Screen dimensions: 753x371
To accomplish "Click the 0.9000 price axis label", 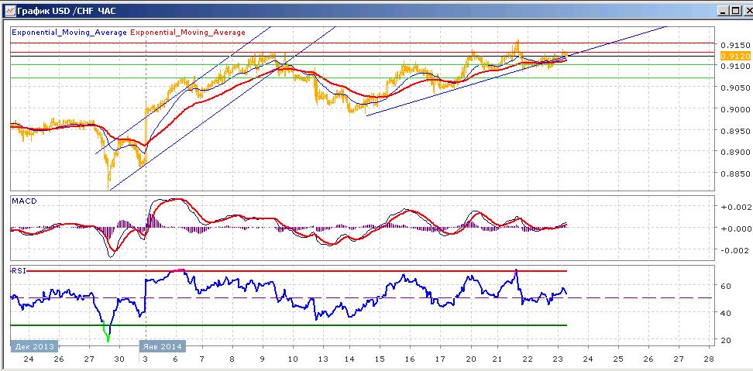I will tap(734, 109).
